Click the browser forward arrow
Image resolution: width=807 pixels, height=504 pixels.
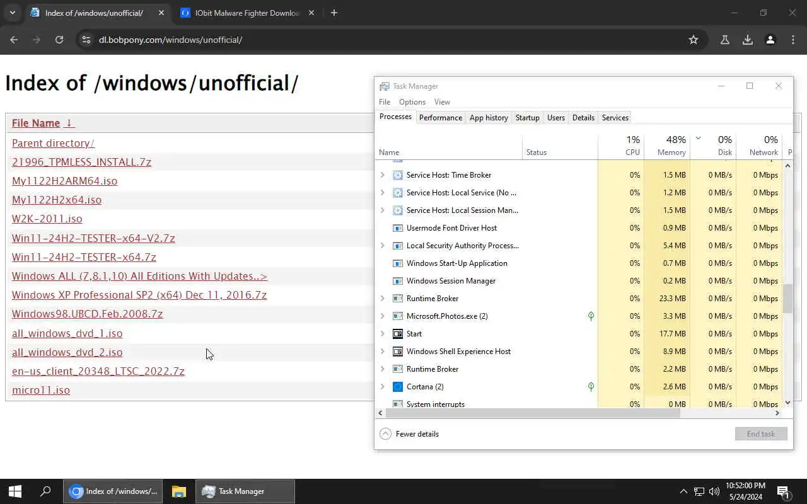click(37, 40)
